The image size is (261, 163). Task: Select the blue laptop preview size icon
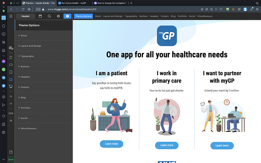11,79
